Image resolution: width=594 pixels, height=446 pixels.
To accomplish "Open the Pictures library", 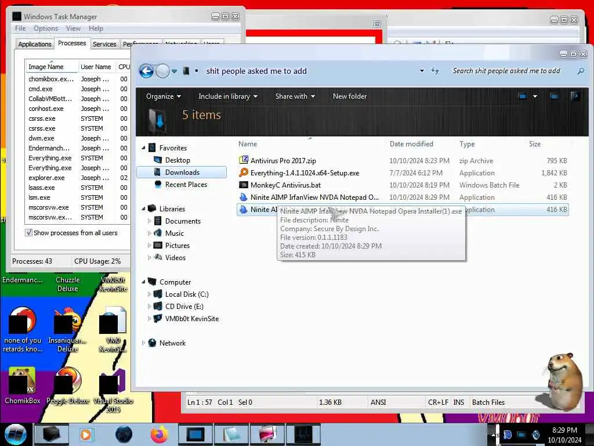I will tap(178, 246).
